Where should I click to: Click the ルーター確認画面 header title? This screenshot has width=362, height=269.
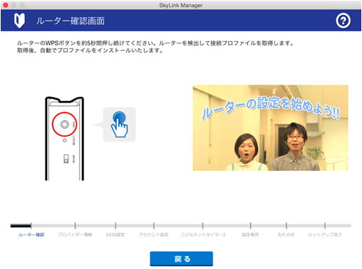(71, 21)
